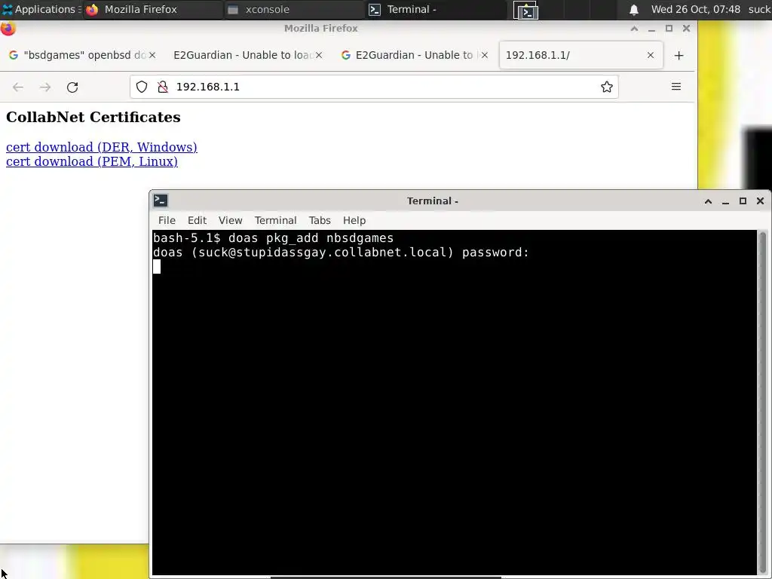Viewport: 772px width, 579px height.
Task: Bookmark this page with the star icon
Action: (x=607, y=87)
